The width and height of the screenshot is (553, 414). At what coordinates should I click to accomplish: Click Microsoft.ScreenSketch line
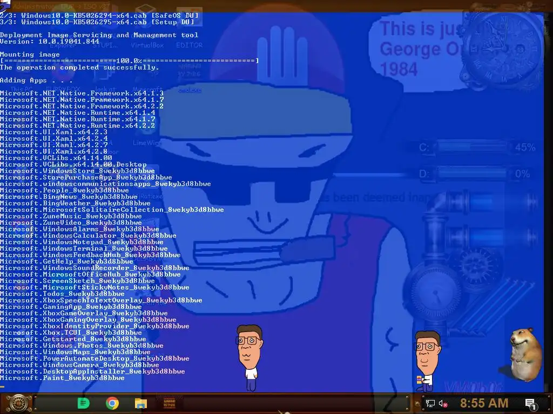click(x=77, y=281)
